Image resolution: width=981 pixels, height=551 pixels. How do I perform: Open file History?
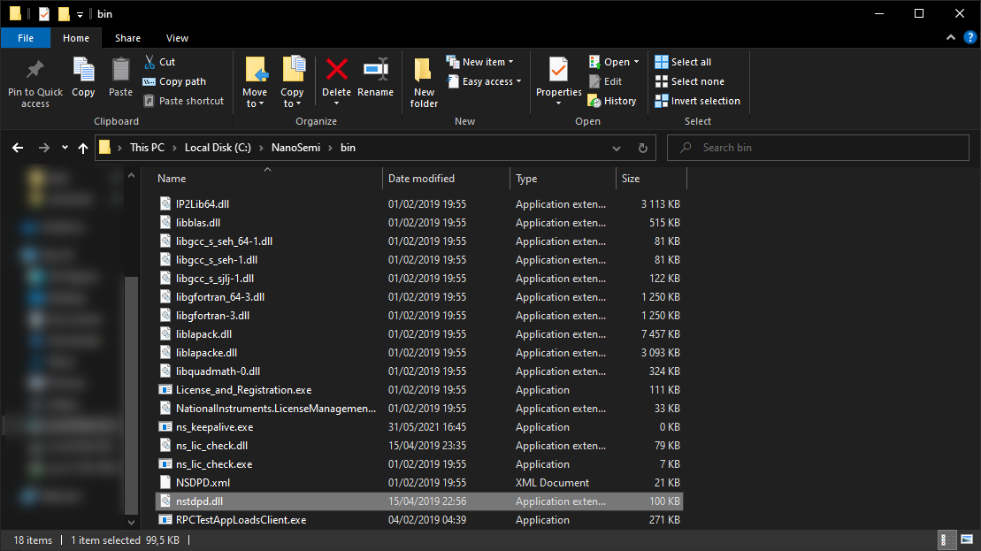coord(612,101)
